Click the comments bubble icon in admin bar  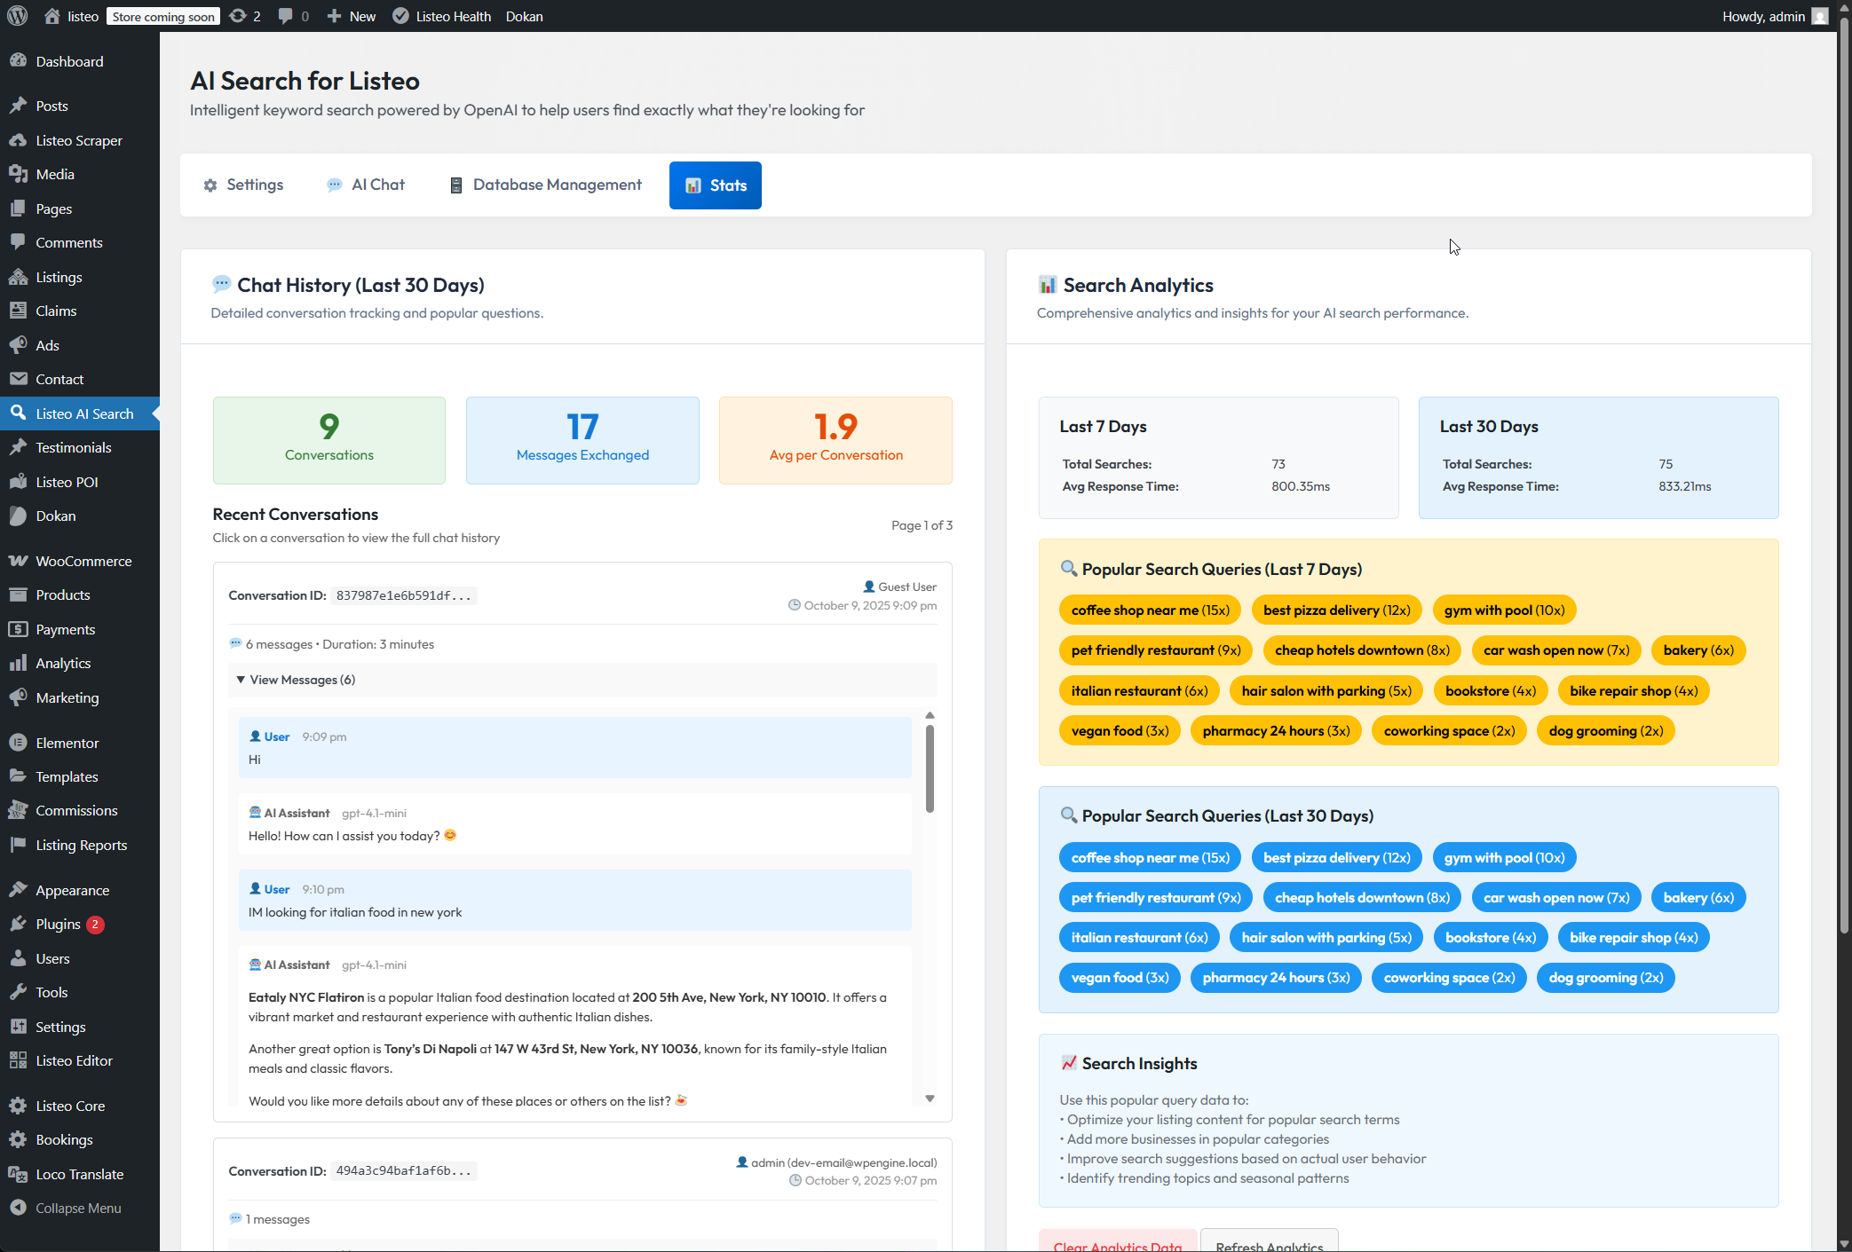click(285, 16)
